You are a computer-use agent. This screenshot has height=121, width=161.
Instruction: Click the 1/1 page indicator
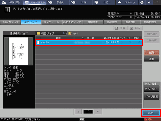click(x=88, y=112)
